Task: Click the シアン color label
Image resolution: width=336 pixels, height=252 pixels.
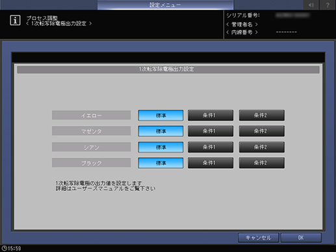Action: (91, 147)
